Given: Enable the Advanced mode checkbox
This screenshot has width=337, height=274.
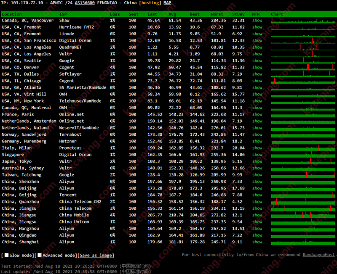Looking at the screenshot, I should [x=40, y=255].
